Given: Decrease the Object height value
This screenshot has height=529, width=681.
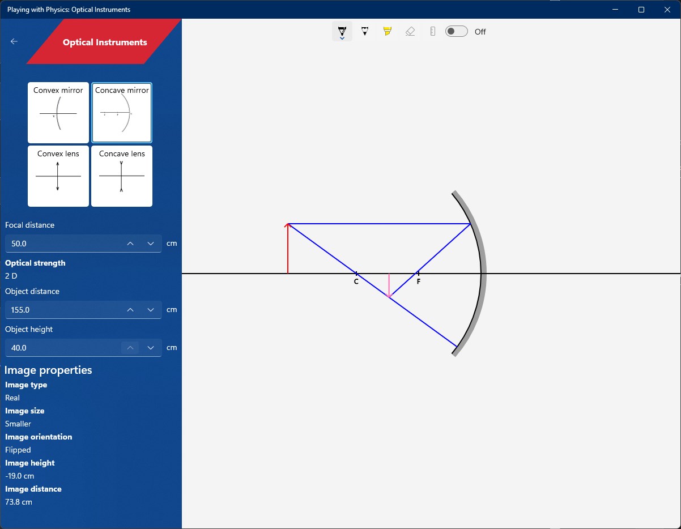Looking at the screenshot, I should click(151, 348).
